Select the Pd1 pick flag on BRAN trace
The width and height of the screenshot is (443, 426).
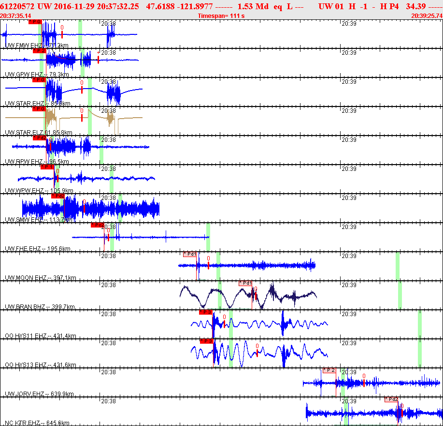click(x=245, y=283)
